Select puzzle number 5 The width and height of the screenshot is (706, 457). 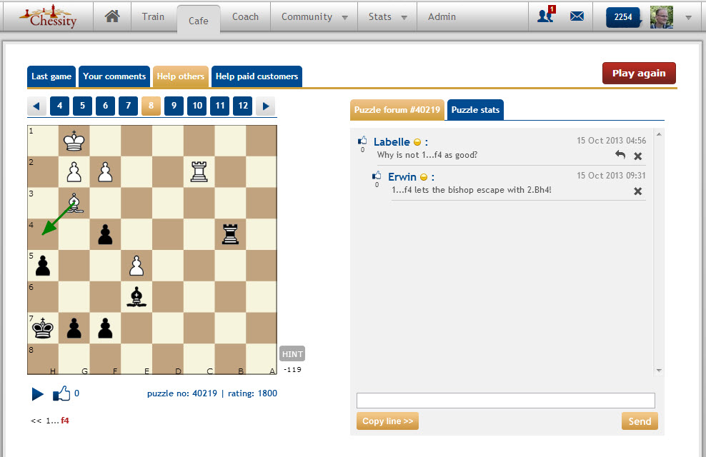pos(82,106)
